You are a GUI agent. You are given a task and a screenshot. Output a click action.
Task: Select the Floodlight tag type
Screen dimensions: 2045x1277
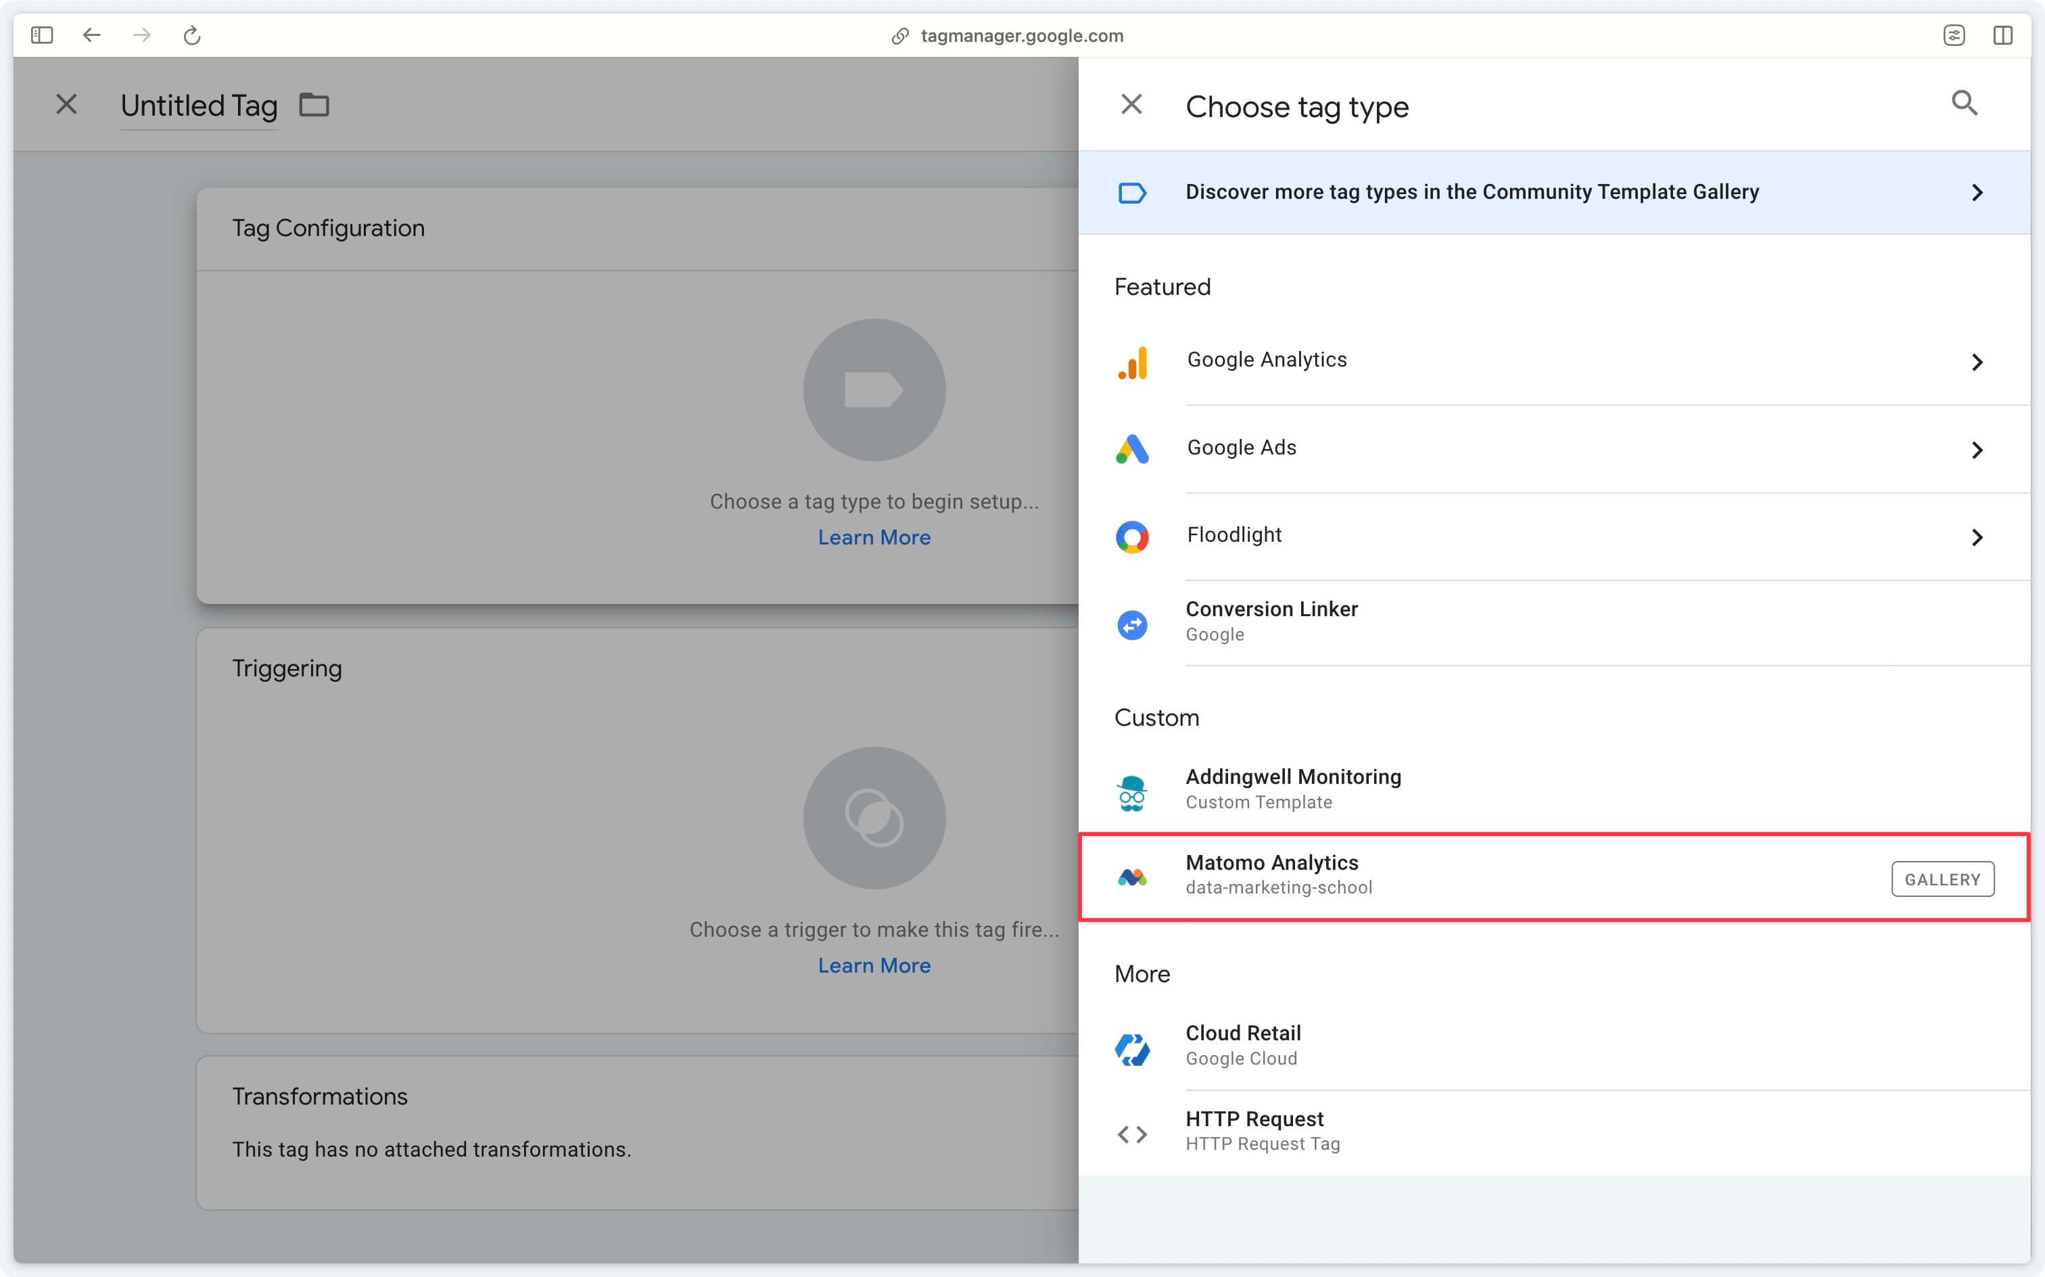[x=1553, y=536]
